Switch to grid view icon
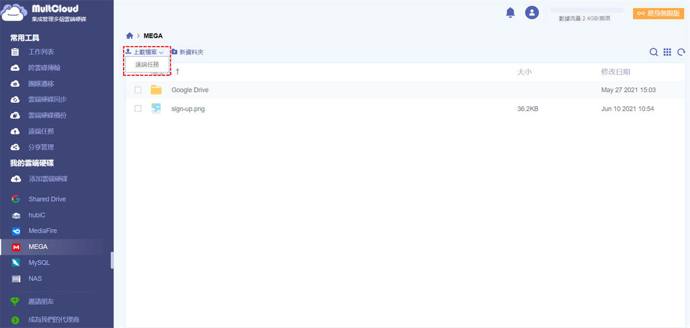Screen dimensions: 690x328 (x=667, y=52)
